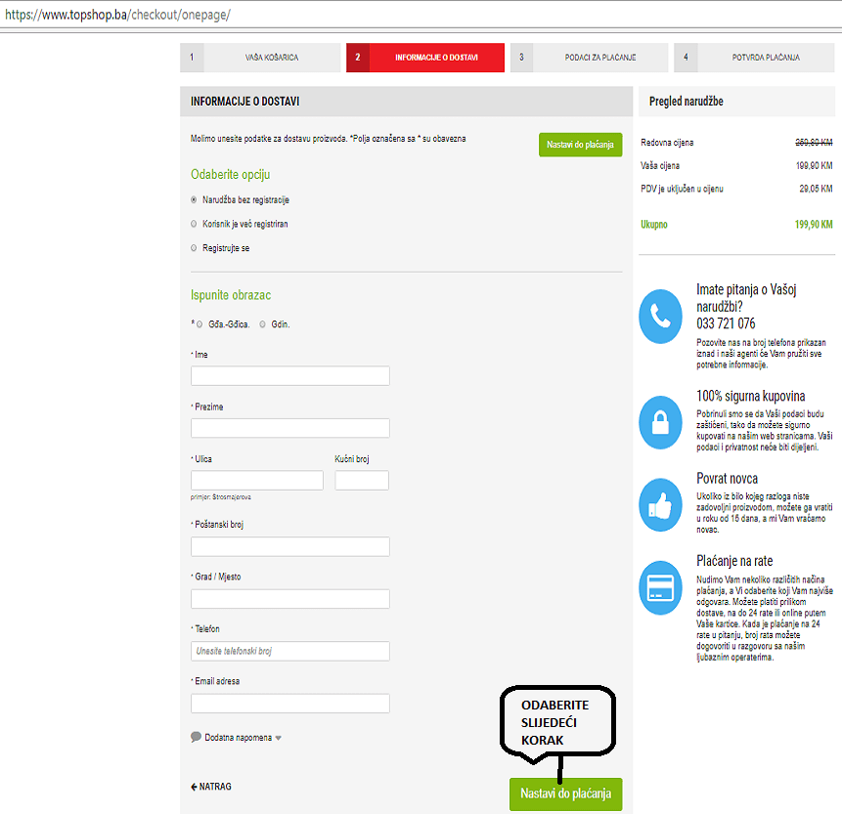
Task: Click the Pregled narudžbe heading
Action: point(686,101)
